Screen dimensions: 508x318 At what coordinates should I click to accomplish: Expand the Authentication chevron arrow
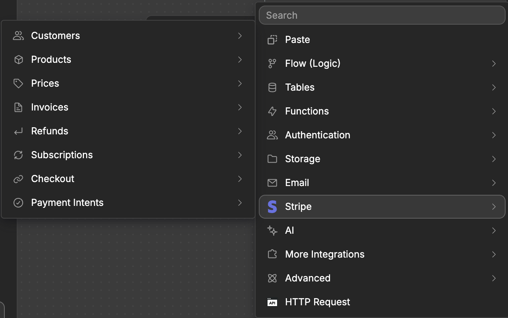[x=494, y=135]
